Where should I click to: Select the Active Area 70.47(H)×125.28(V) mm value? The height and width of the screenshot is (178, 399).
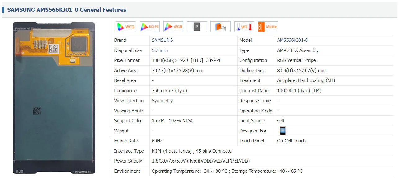point(177,70)
